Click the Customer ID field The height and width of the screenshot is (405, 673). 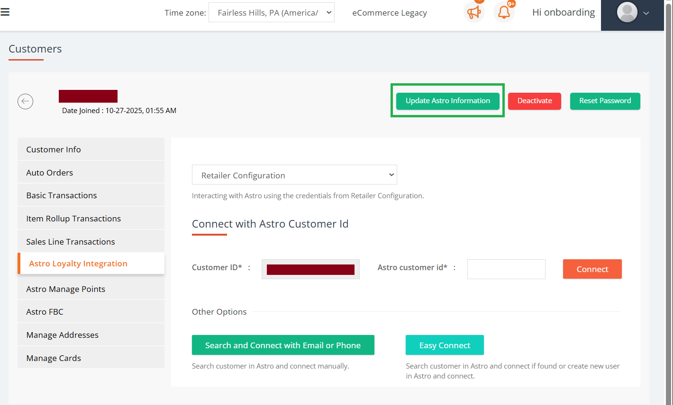pos(310,269)
